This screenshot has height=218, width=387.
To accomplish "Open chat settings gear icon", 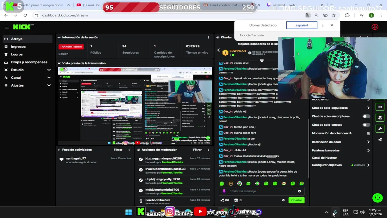I will click(283, 200).
